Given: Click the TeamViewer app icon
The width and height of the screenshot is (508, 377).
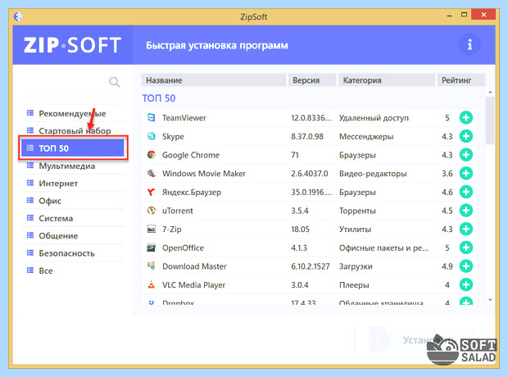Looking at the screenshot, I should pyautogui.click(x=152, y=117).
